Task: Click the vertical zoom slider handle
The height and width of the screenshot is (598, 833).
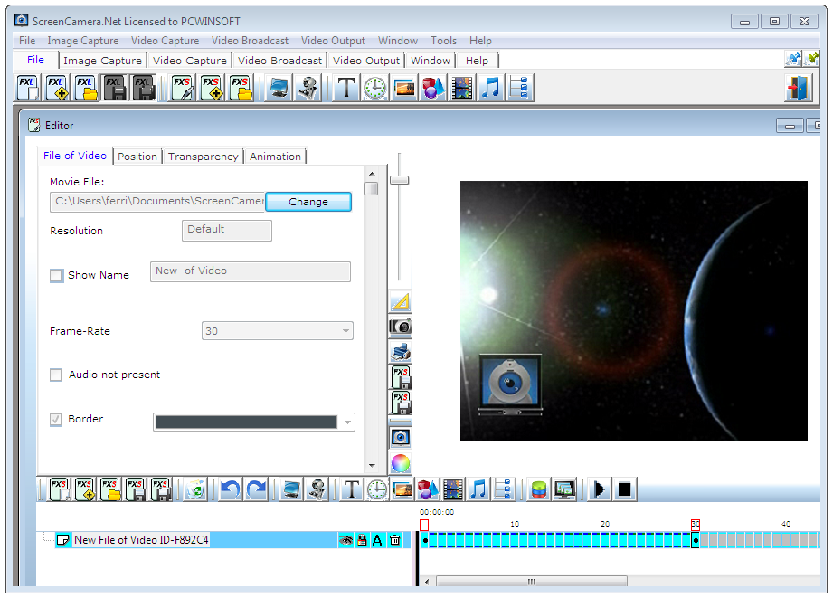Action: click(400, 180)
